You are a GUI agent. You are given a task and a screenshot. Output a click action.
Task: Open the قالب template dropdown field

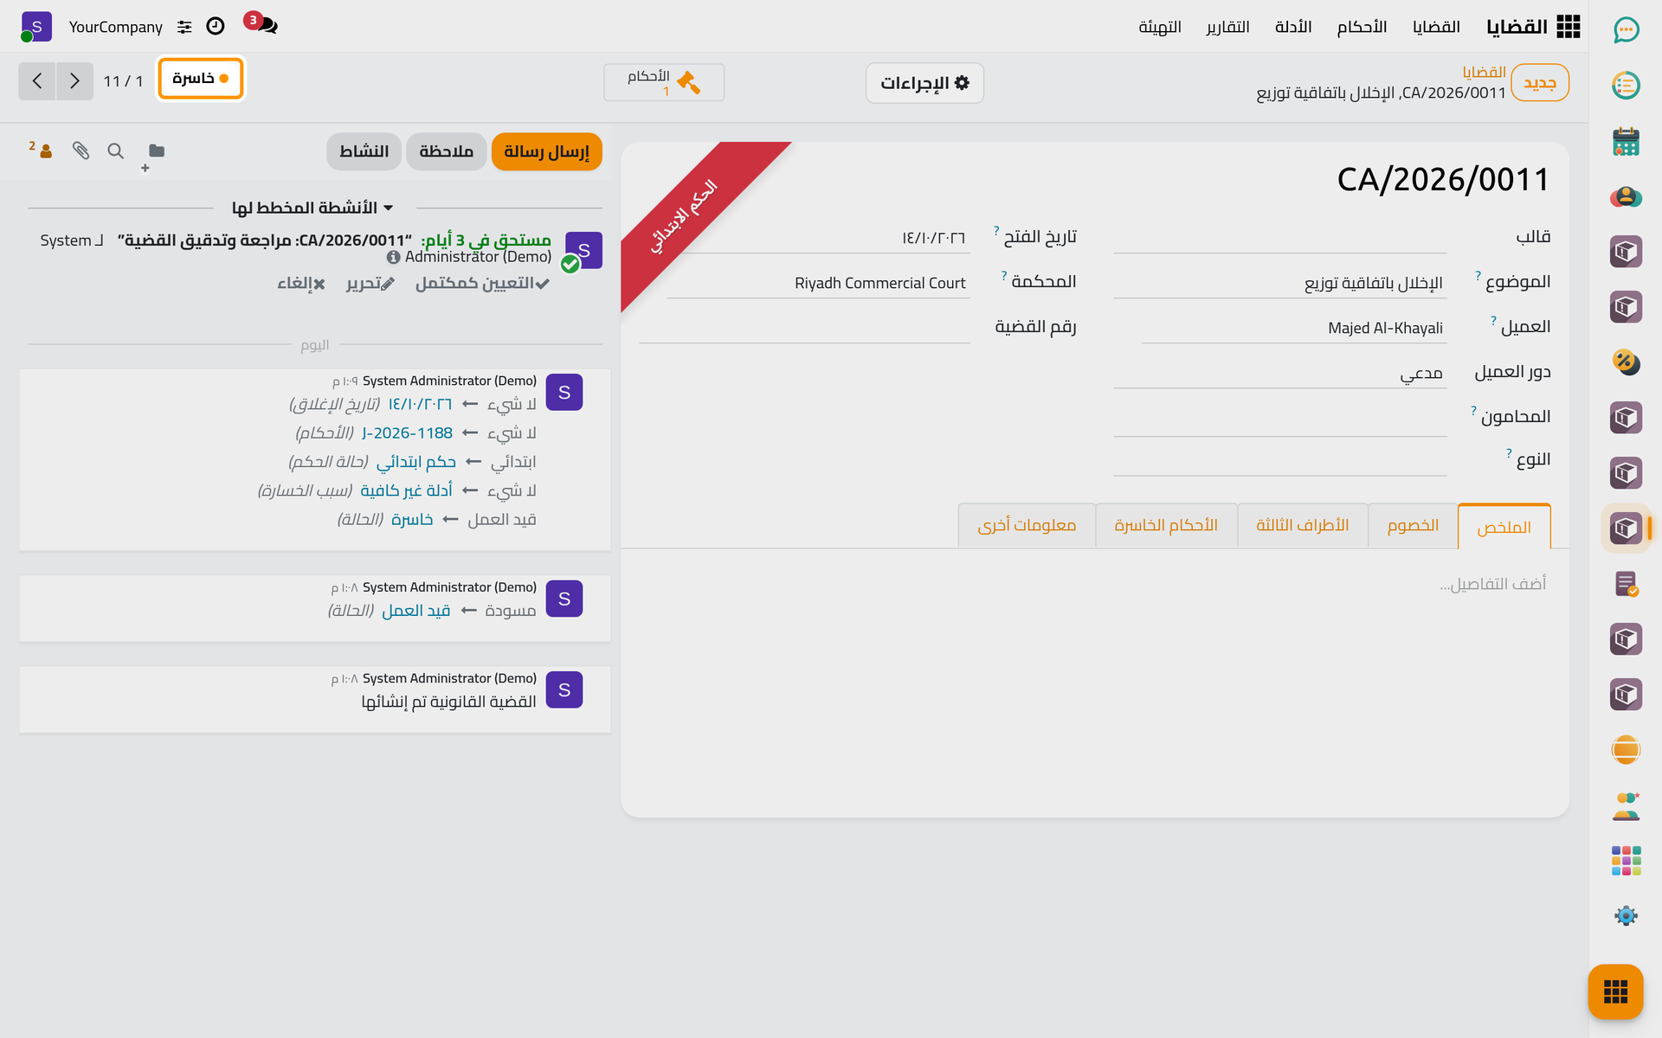tap(1280, 236)
